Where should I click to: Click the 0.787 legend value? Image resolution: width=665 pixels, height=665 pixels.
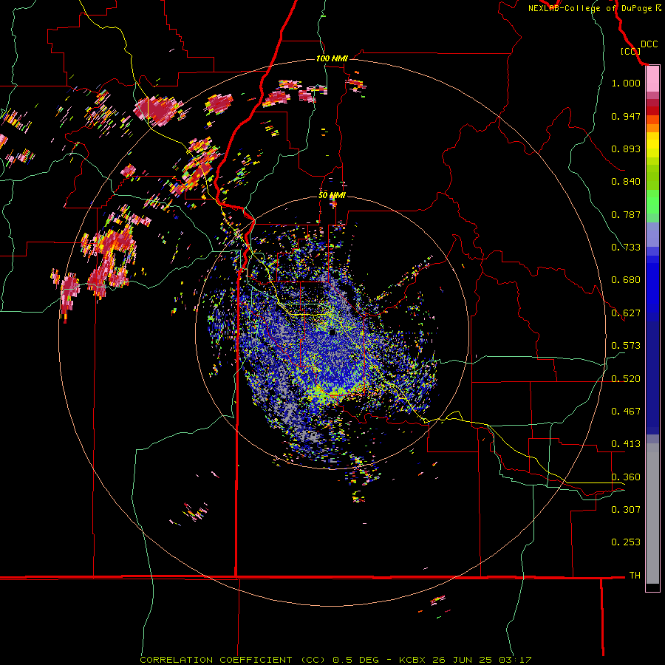pos(626,214)
